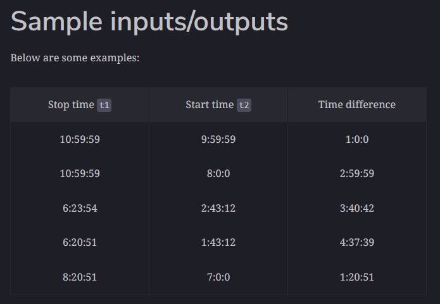Select the stop time cell 6:23:54
The image size is (440, 304).
(x=80, y=208)
